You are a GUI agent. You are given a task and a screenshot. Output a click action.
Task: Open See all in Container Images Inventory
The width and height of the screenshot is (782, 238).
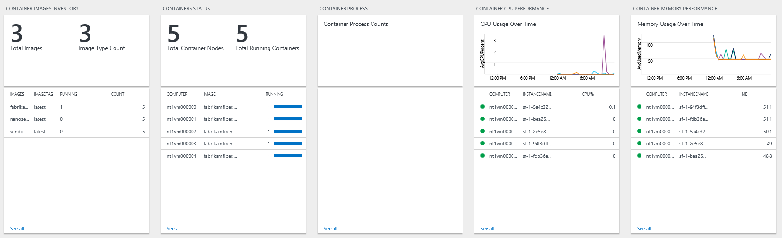[x=18, y=229]
